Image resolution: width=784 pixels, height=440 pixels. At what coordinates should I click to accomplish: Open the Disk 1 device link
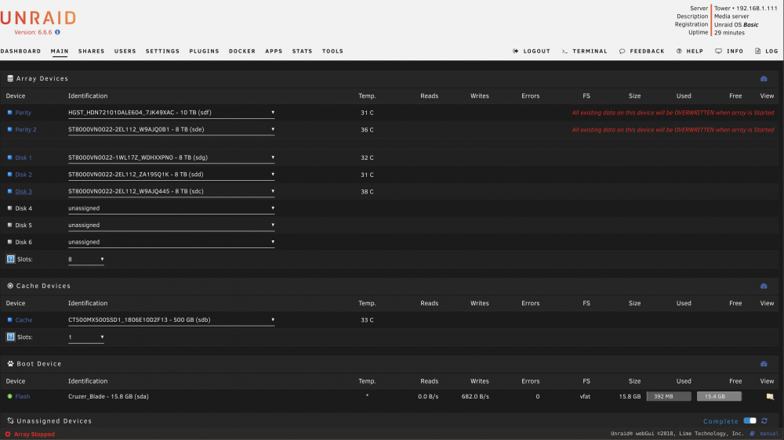click(24, 158)
